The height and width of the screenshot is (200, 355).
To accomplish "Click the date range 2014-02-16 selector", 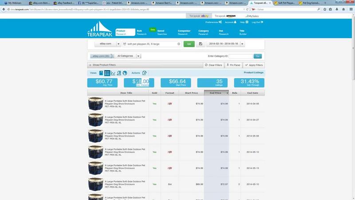I will 223,44.
